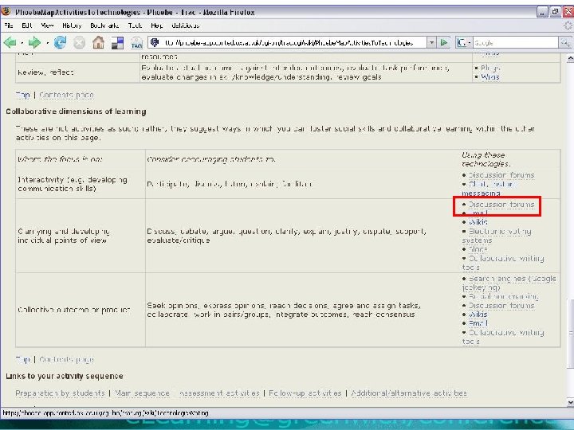Click the browser Back arrow button
This screenshot has height=430, width=574.
click(11, 42)
